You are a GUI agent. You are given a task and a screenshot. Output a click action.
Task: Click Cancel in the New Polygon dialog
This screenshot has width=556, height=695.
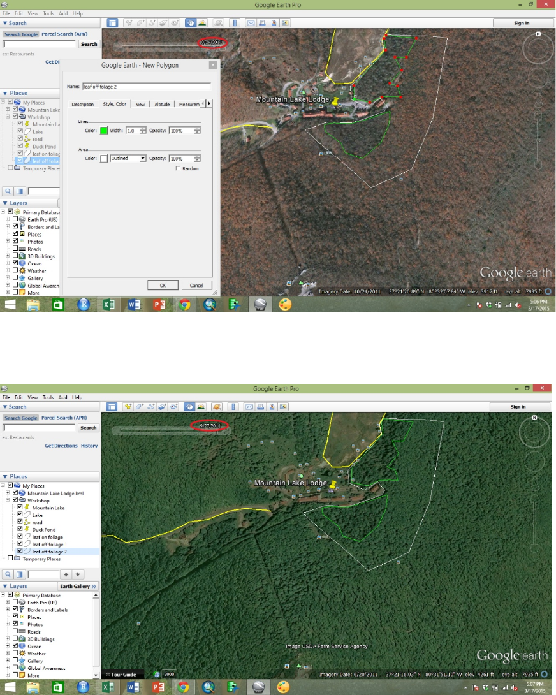pos(196,285)
